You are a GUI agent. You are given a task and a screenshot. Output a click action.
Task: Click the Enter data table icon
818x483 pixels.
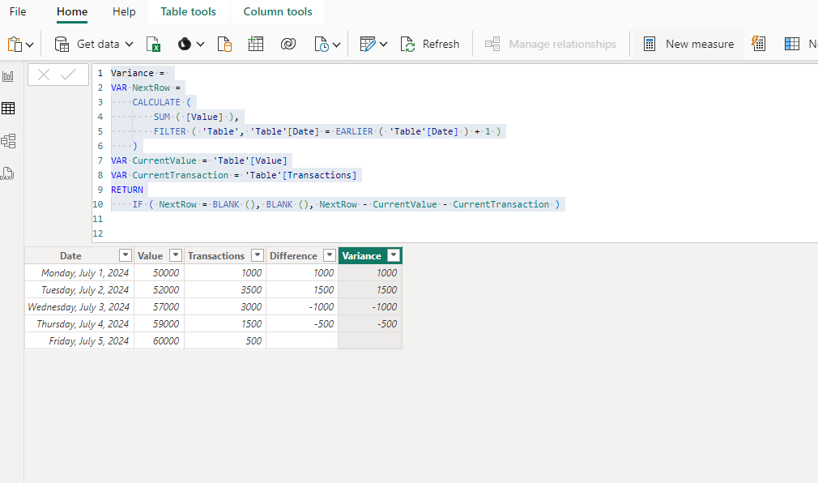pos(256,44)
